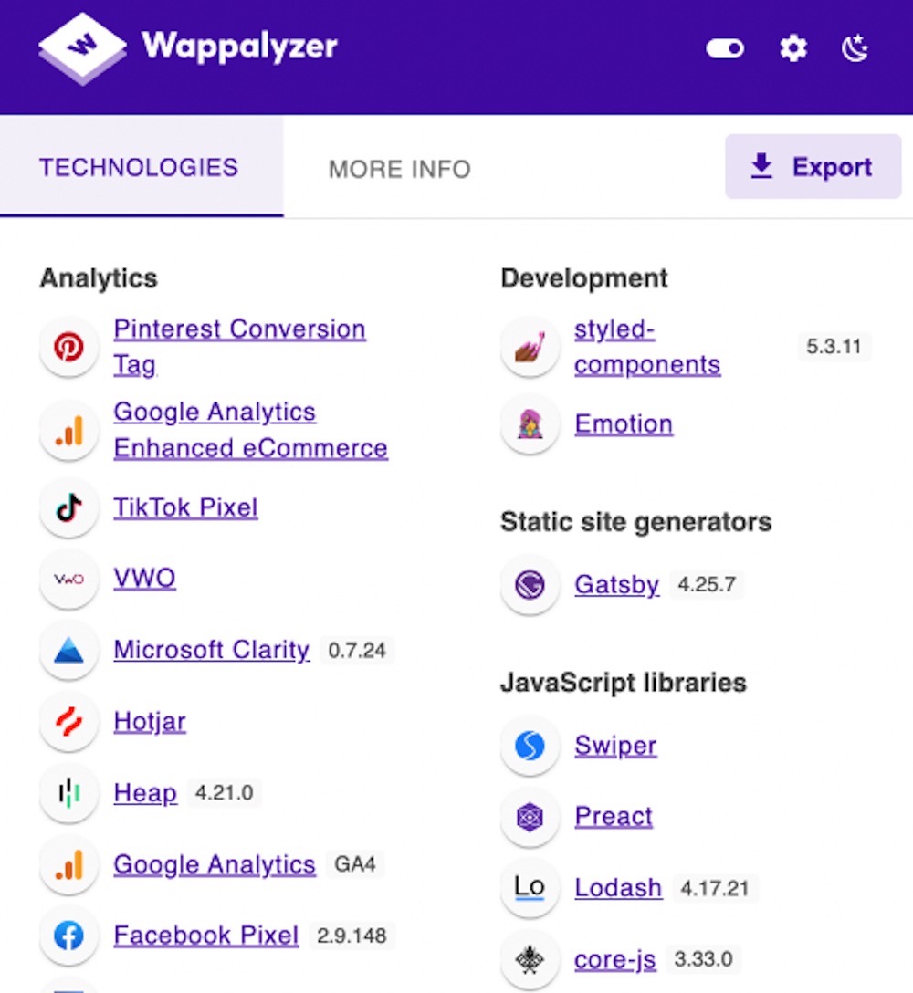Click the Static site generators heading
The width and height of the screenshot is (913, 993).
click(636, 522)
